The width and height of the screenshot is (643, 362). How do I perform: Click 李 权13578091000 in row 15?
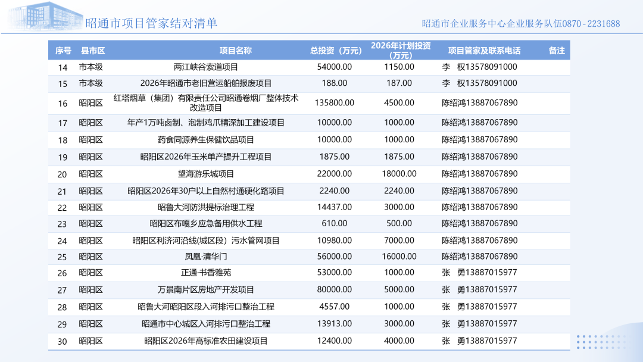[479, 83]
